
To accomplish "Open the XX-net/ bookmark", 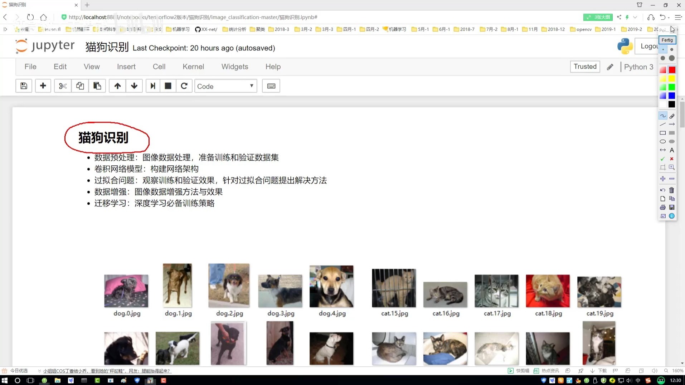I will pos(206,29).
